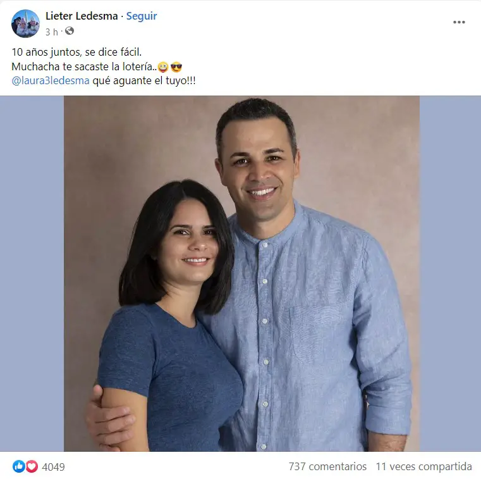Click the red heart Love reaction icon
The height and width of the screenshot is (479, 481).
(32, 466)
